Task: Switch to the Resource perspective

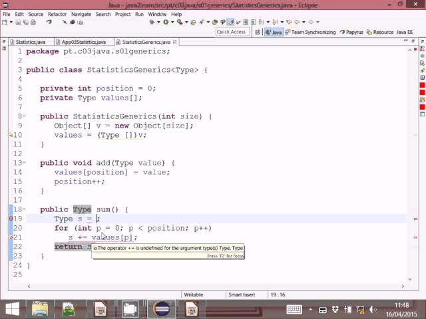Action: point(380,33)
